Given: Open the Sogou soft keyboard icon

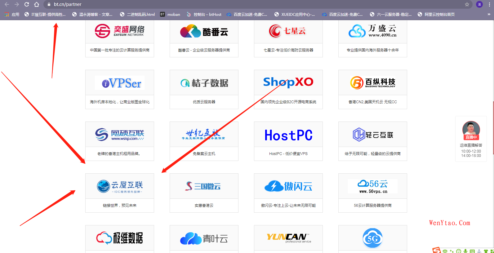Looking at the screenshot, I should click(x=472, y=251).
